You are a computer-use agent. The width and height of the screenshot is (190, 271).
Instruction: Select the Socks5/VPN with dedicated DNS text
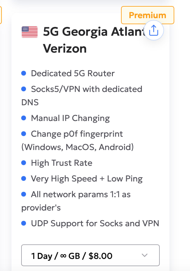tap(87, 89)
